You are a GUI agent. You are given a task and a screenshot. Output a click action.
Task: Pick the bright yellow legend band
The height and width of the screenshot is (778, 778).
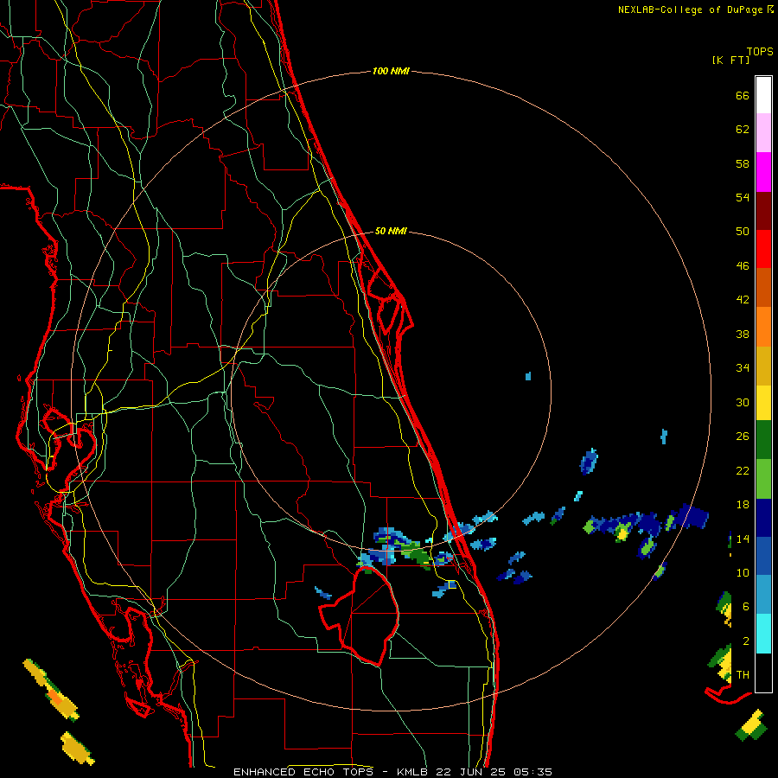[763, 403]
